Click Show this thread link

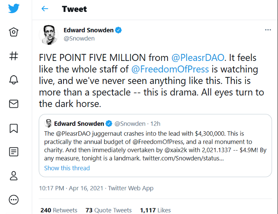point(67,168)
